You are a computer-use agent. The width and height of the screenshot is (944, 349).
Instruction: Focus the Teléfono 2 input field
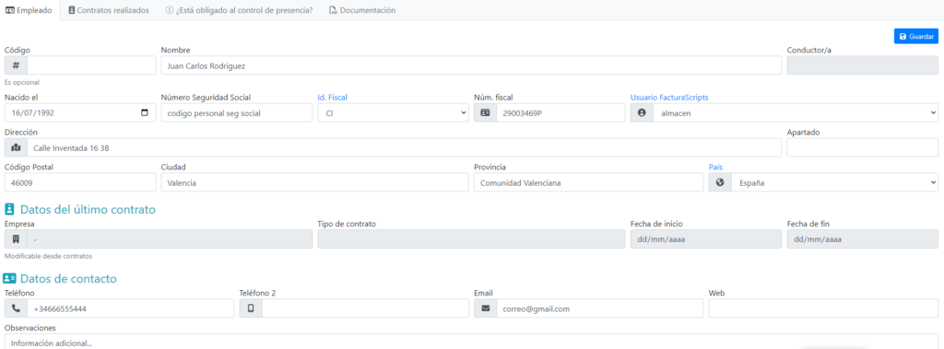(365, 308)
